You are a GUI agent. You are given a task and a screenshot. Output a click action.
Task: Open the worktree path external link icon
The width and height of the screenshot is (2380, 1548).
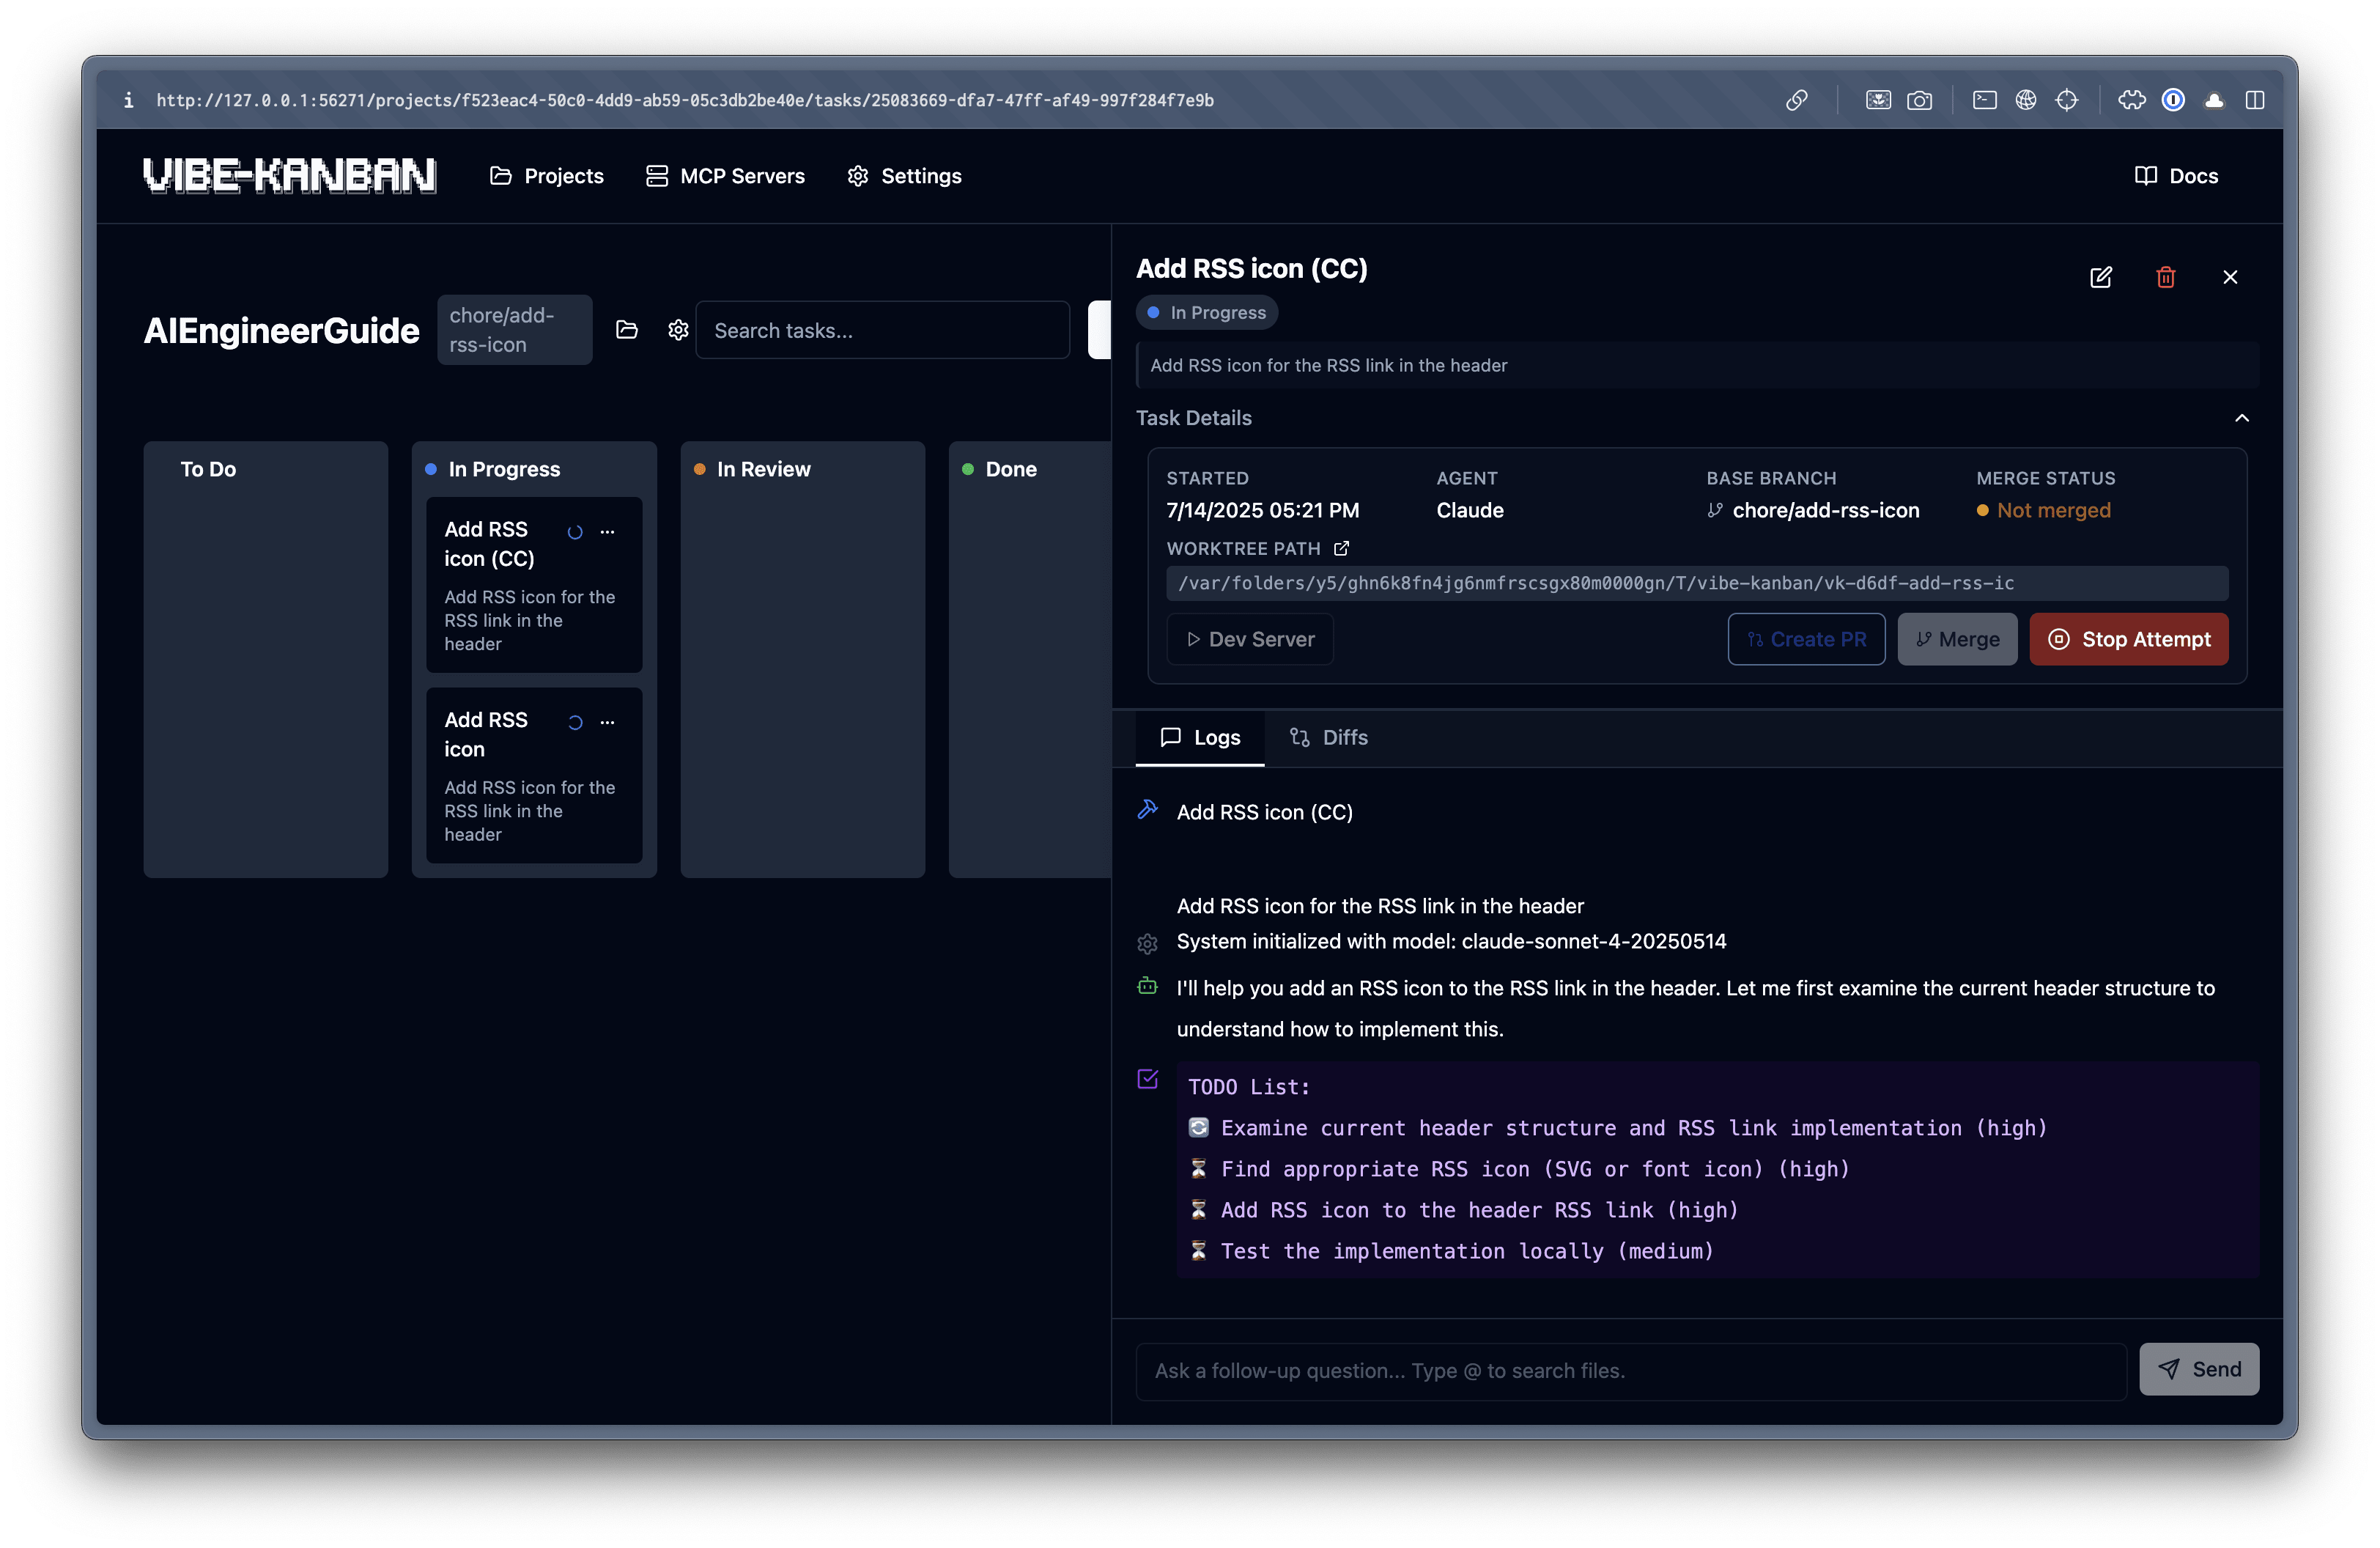click(1341, 548)
